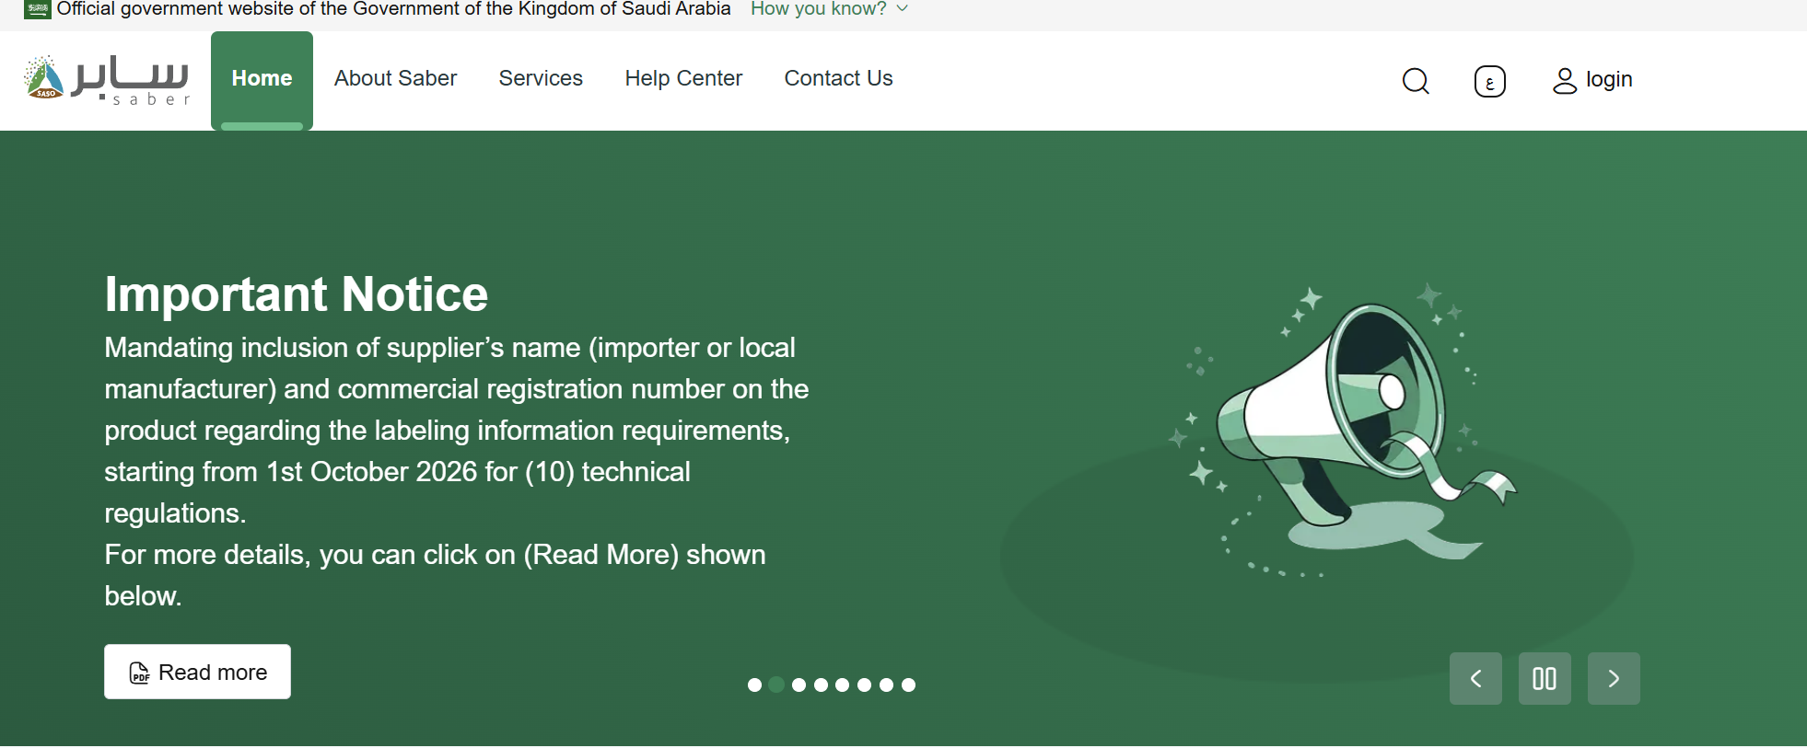Screen dimensions: 1807x748
Task: Select the last carousel dot
Action: (x=908, y=685)
